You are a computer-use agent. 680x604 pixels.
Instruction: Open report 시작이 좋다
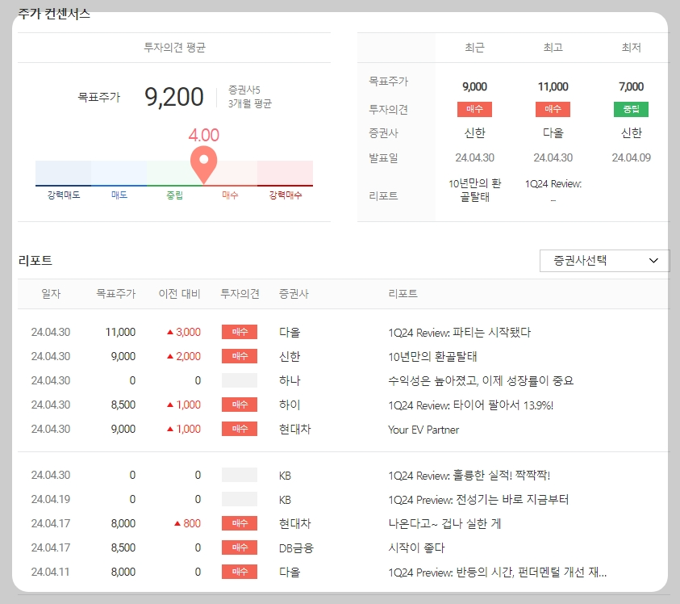tap(416, 548)
